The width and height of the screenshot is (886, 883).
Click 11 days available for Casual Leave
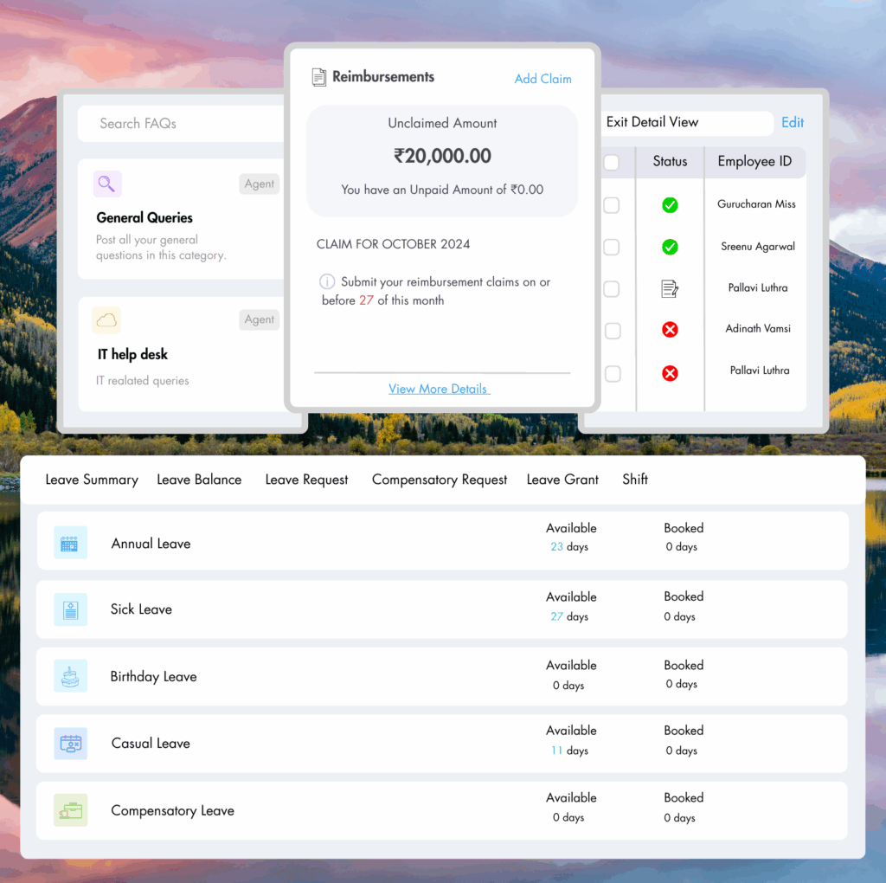click(x=569, y=751)
